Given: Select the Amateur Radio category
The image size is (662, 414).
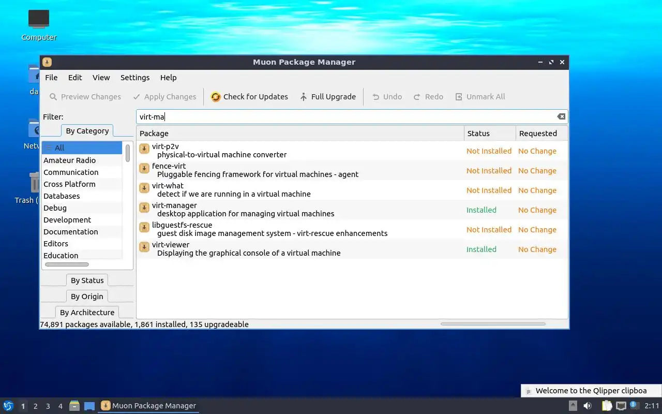Looking at the screenshot, I should click(82, 160).
